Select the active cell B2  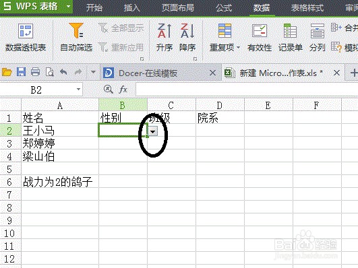[123, 131]
